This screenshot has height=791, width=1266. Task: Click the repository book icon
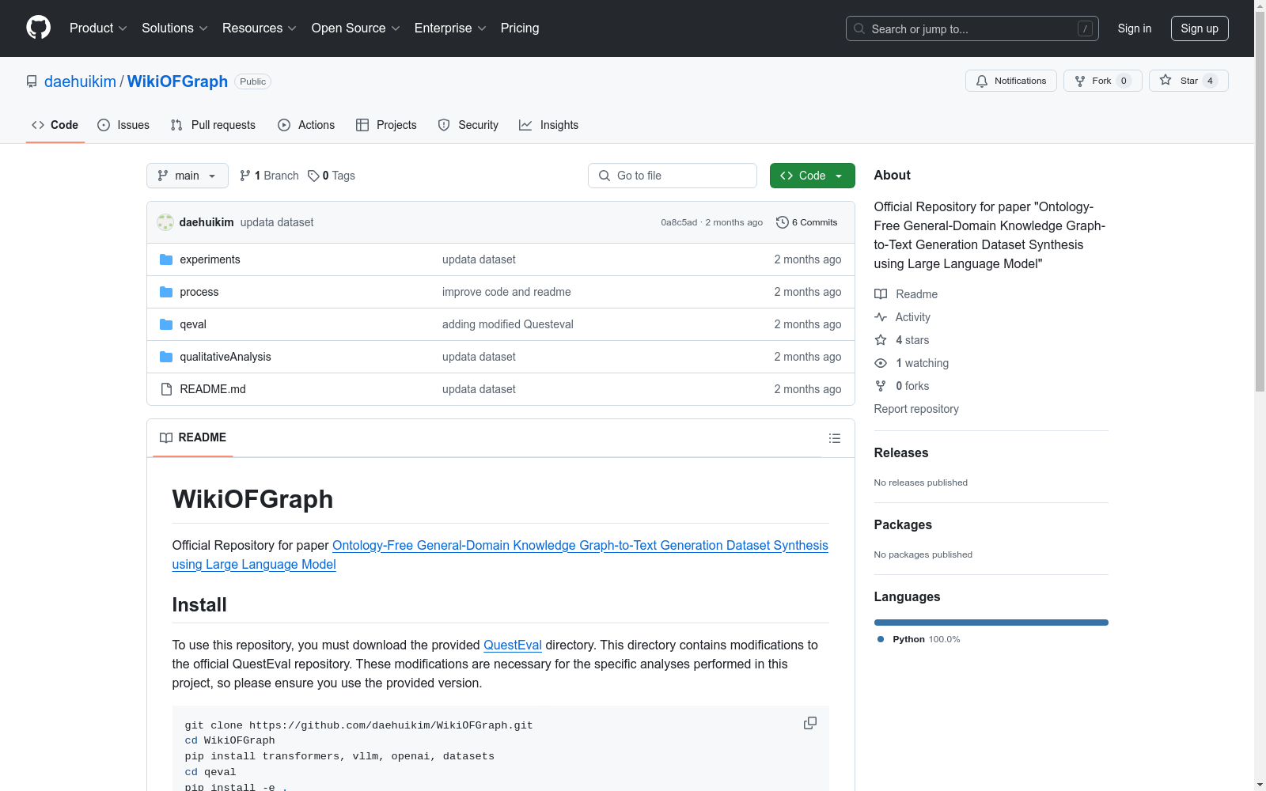click(32, 81)
